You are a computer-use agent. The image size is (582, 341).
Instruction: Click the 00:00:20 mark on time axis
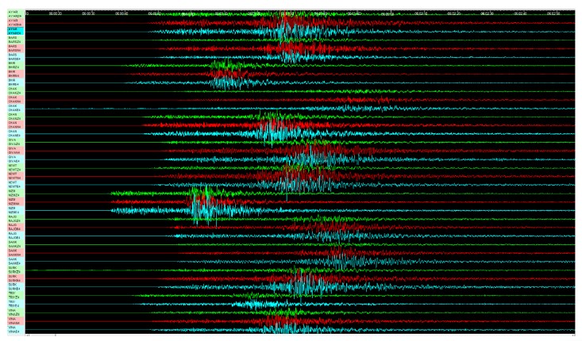55,13
